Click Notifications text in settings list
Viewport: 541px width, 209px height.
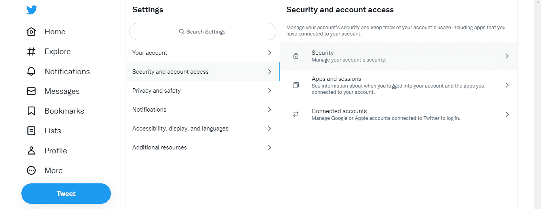pyautogui.click(x=149, y=110)
